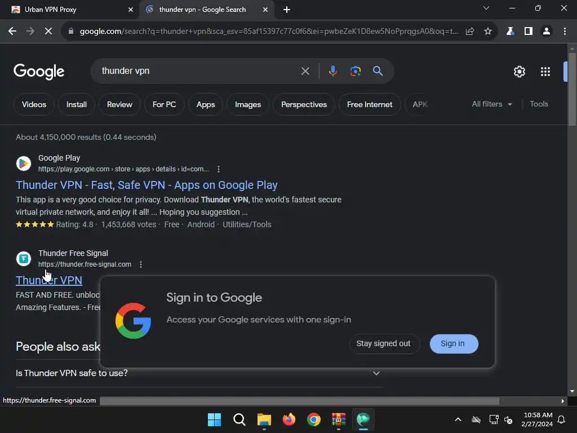Click the browser forward arrow

tap(30, 32)
